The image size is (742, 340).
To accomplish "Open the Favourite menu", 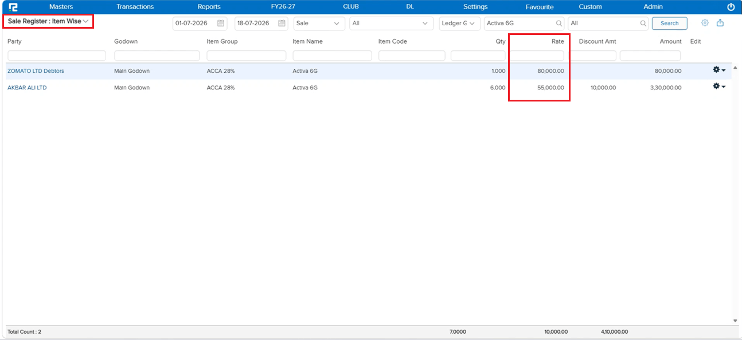I will [540, 7].
